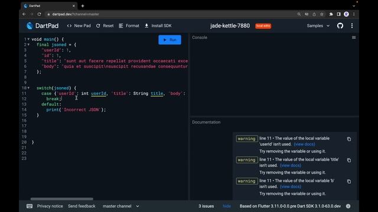Hide the issues panel
This screenshot has height=212, width=378.
(227, 206)
